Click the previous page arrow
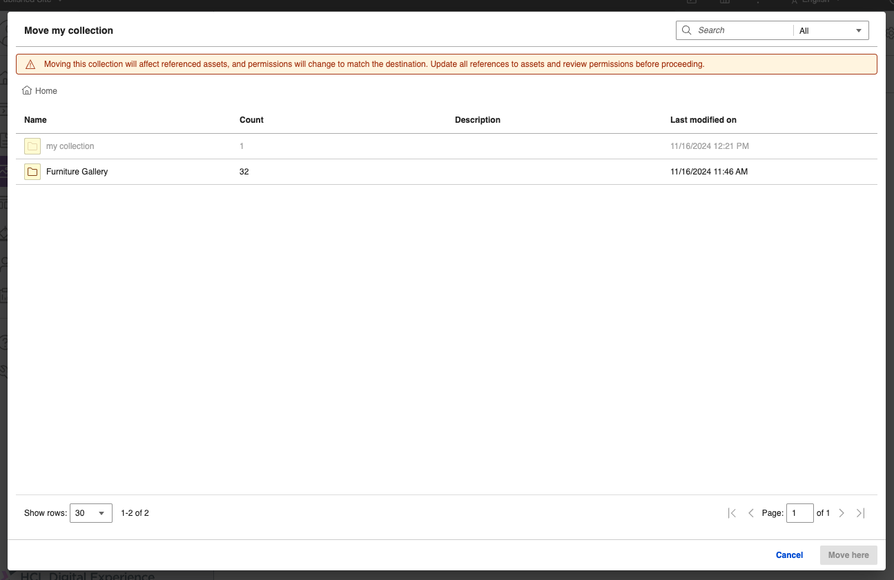 751,512
